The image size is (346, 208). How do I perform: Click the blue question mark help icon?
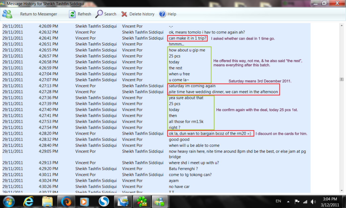click(162, 14)
